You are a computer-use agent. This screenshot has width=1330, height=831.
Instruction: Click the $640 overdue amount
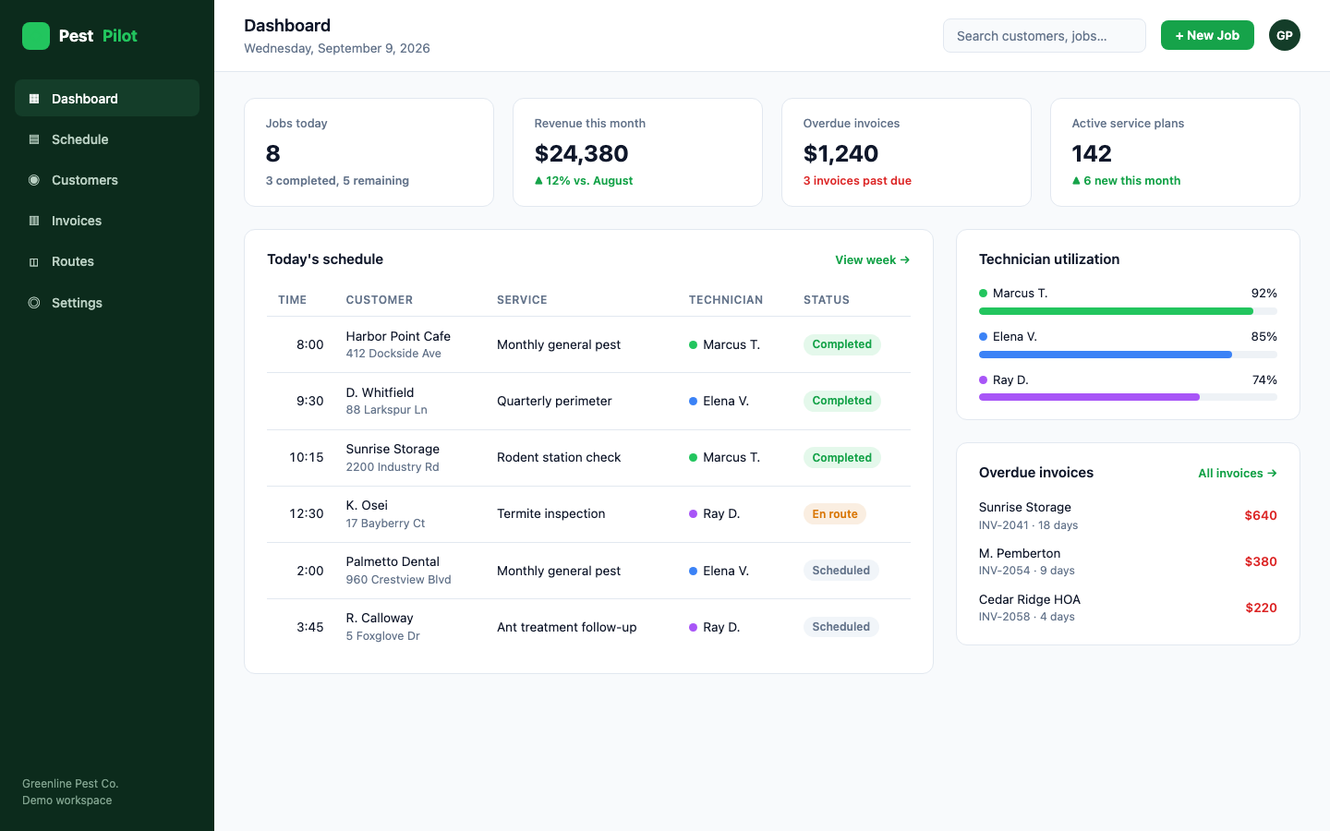(x=1261, y=515)
